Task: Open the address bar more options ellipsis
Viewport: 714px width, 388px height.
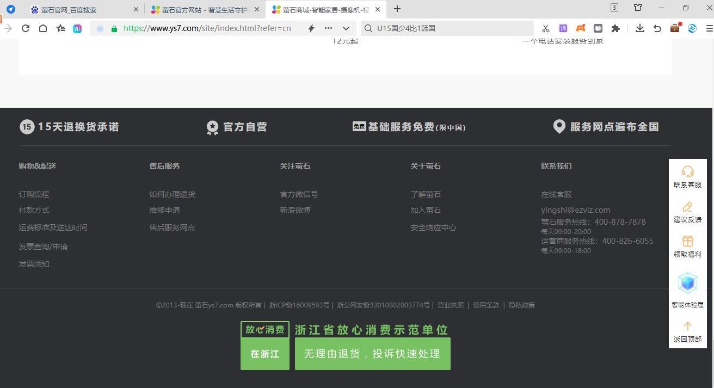Action: point(328,28)
